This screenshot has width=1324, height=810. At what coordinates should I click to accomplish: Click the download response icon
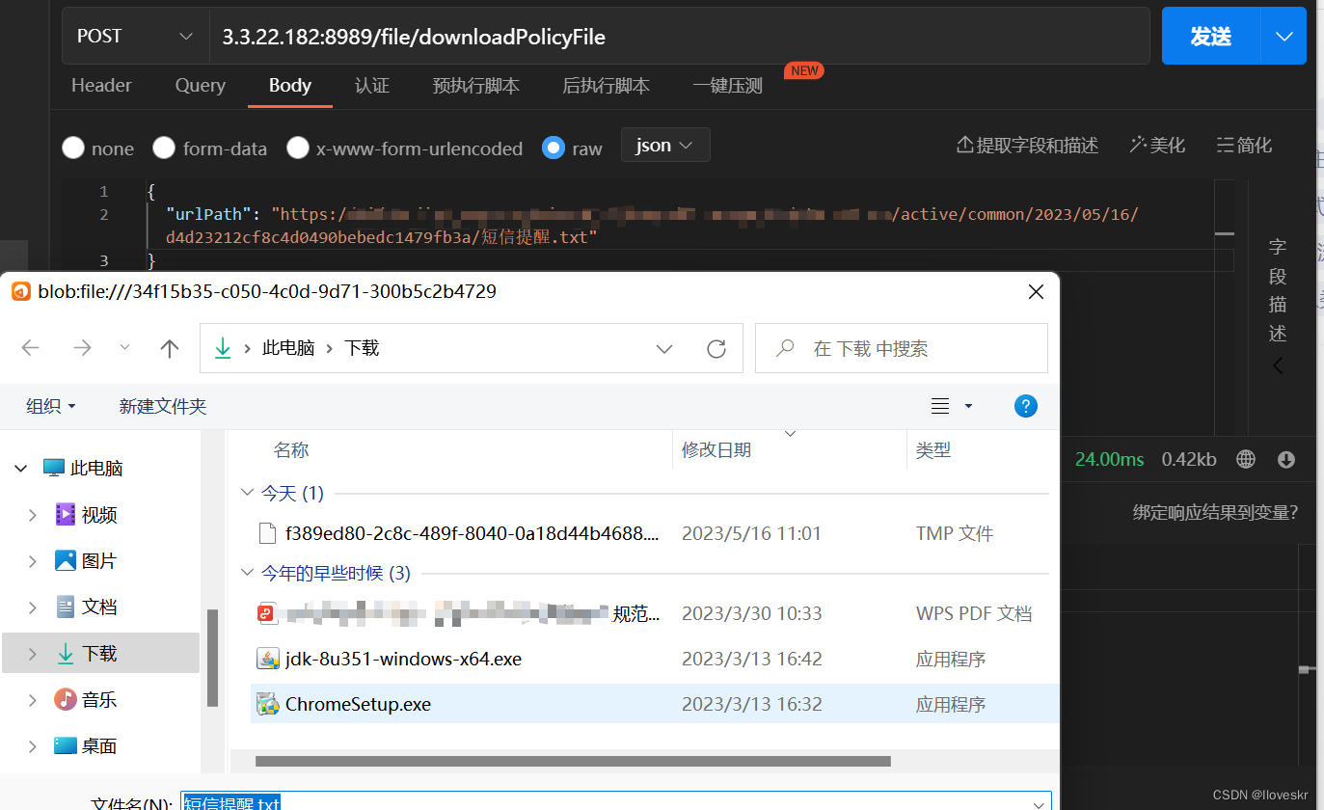1286,459
